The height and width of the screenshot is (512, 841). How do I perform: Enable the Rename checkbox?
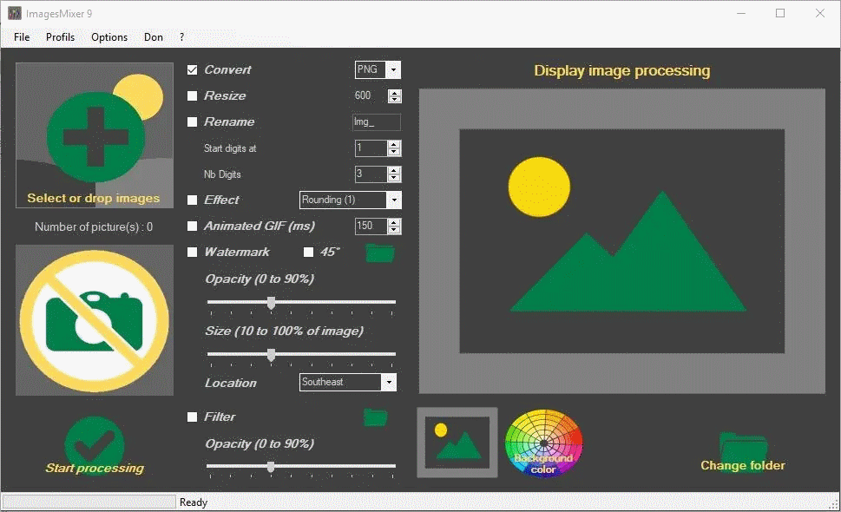[192, 121]
